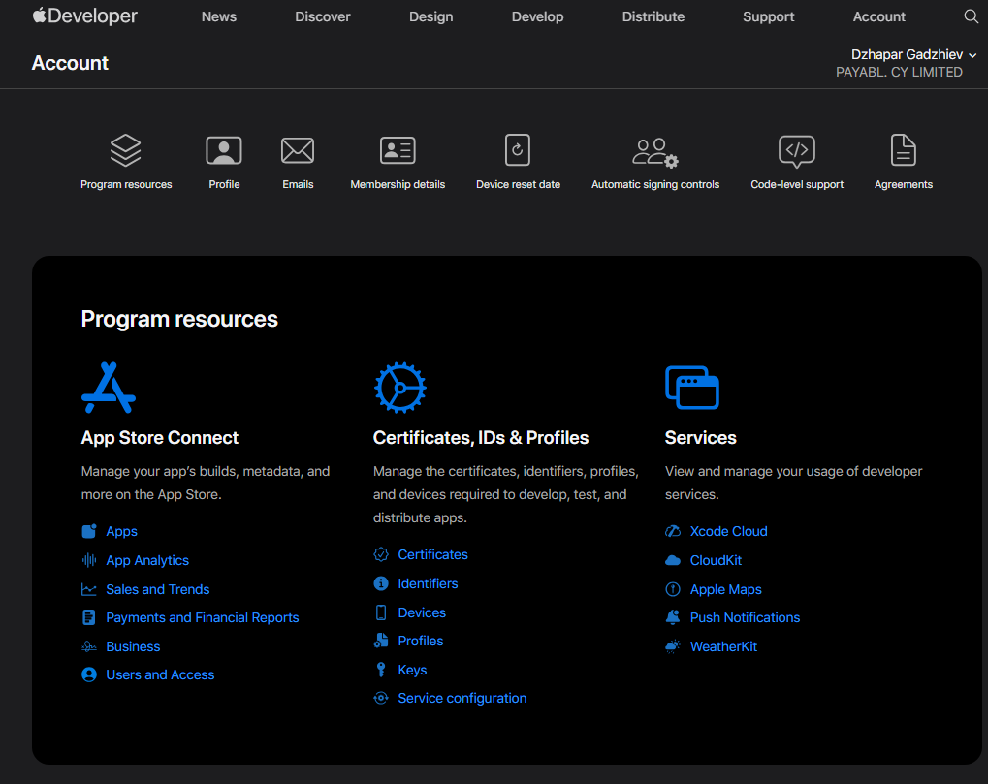Screen dimensions: 988x784
Task: Open the Business link
Action: [133, 646]
